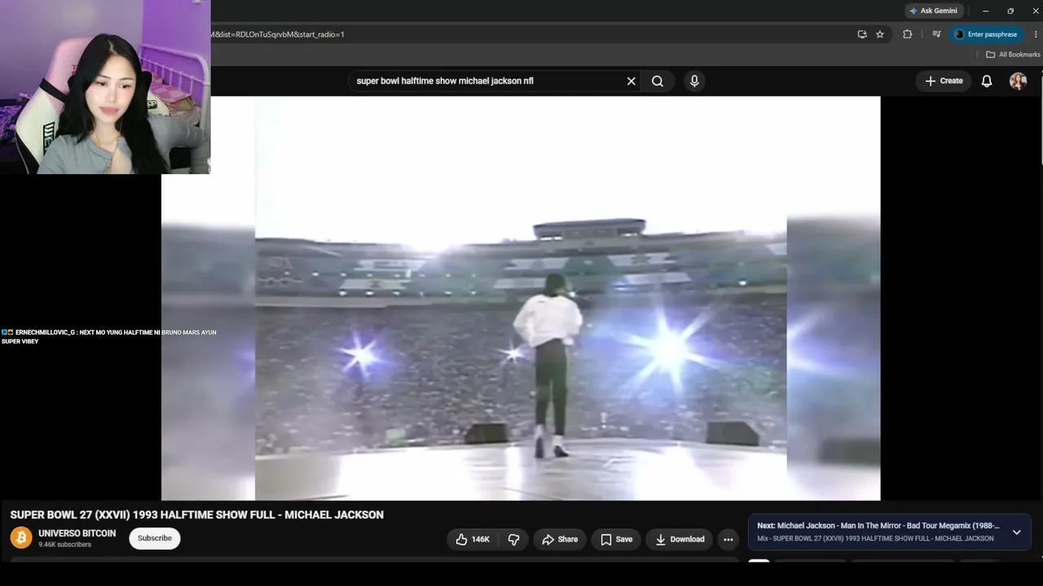The height and width of the screenshot is (586, 1043).
Task: Subscribe to UNIVERSO BITCOIN channel
Action: tap(155, 538)
